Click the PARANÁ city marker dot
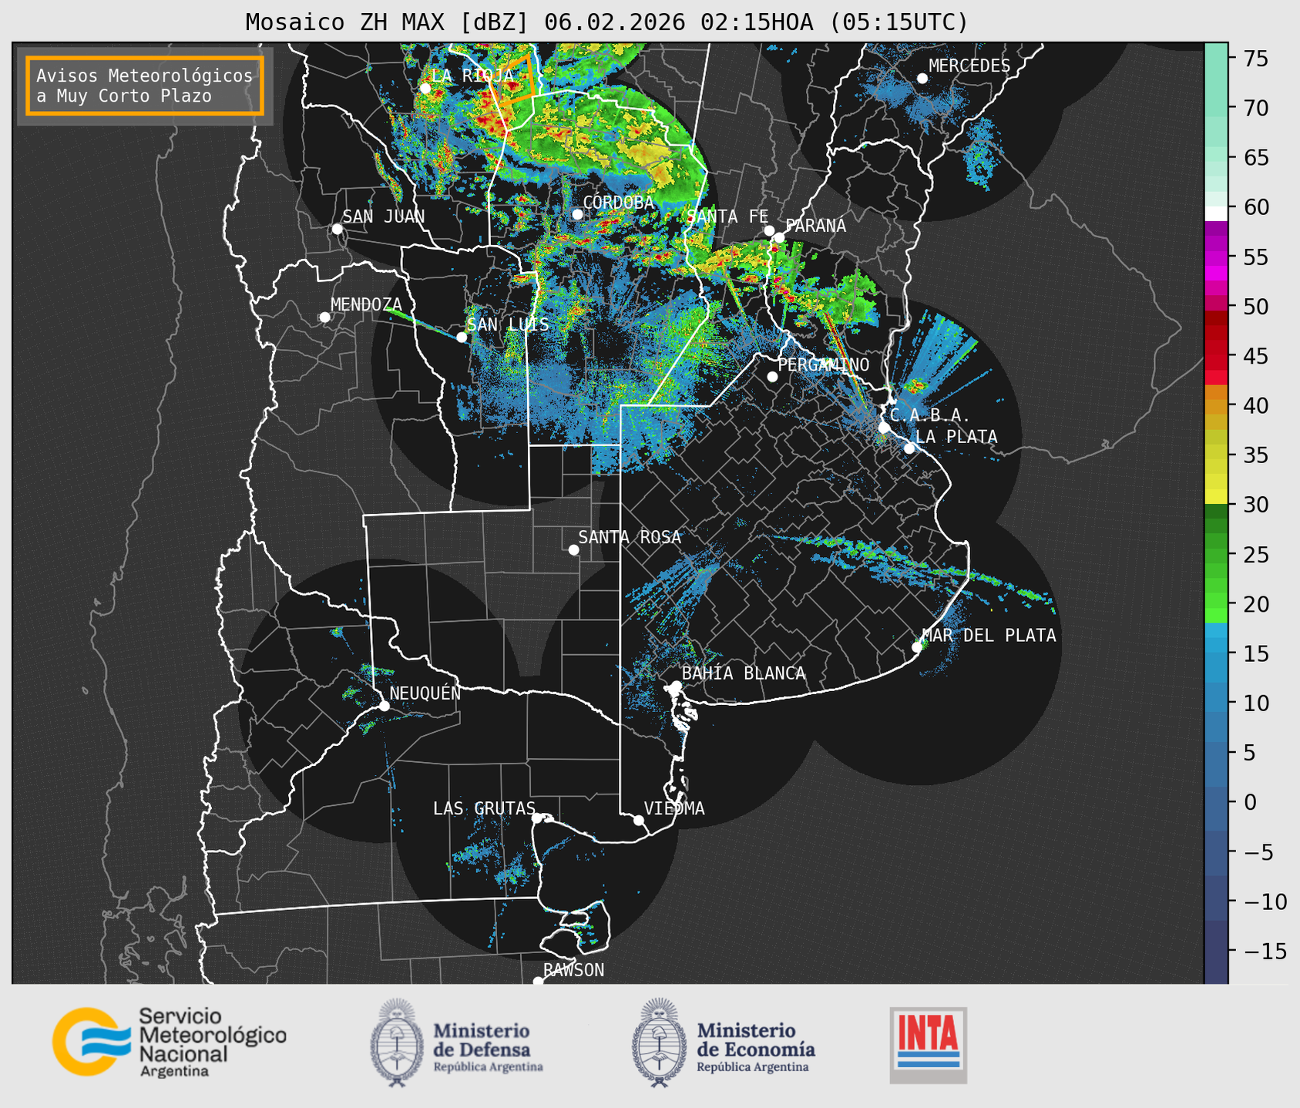 779,237
